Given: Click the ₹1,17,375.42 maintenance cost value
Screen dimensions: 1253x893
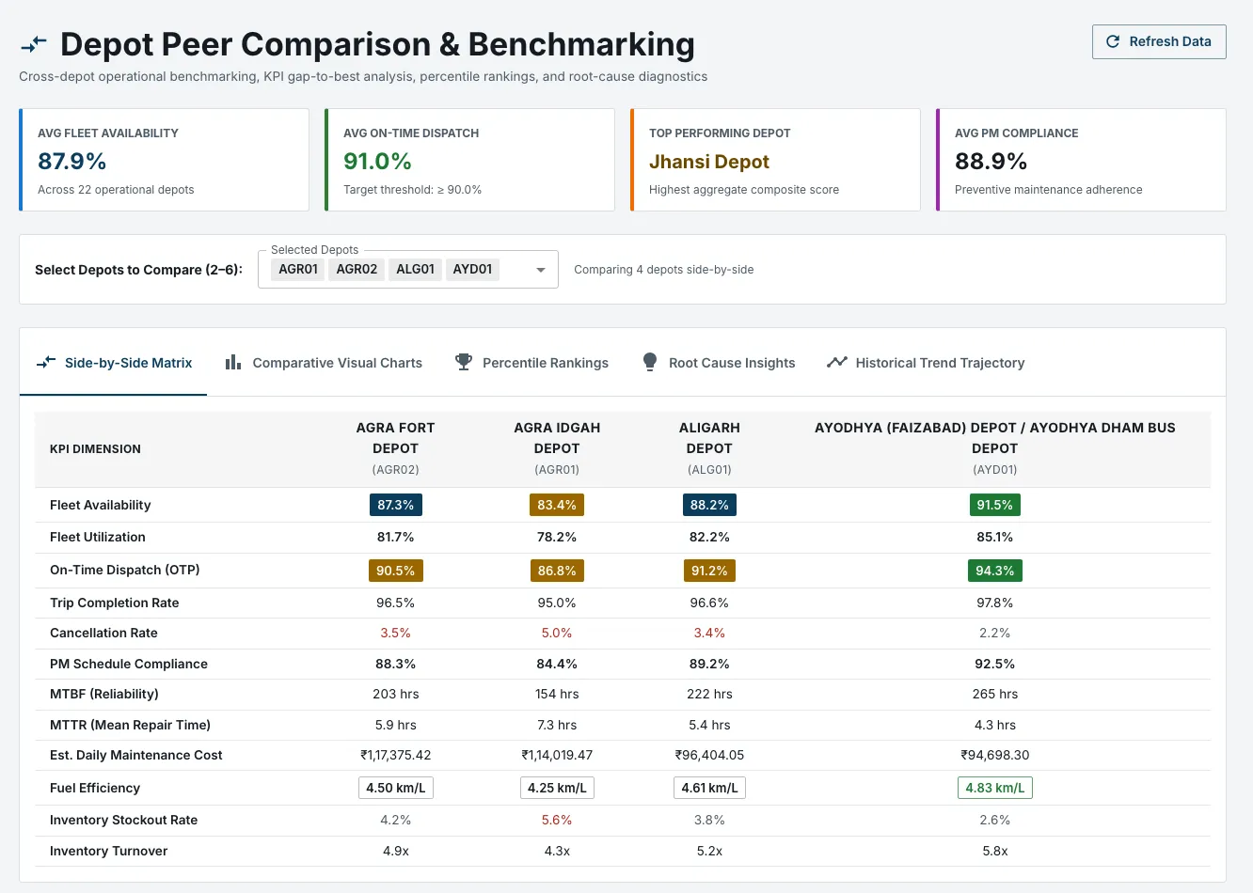Looking at the screenshot, I should click(395, 755).
